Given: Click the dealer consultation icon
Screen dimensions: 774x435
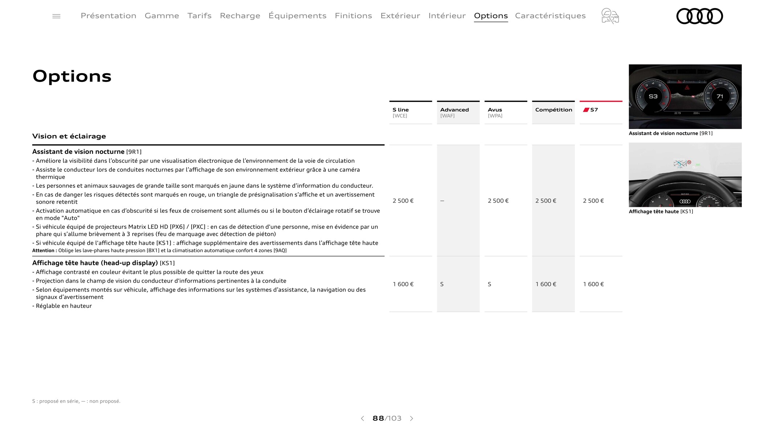Looking at the screenshot, I should click(610, 16).
